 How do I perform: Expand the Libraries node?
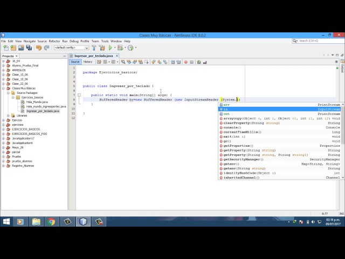pyautogui.click(x=8, y=115)
